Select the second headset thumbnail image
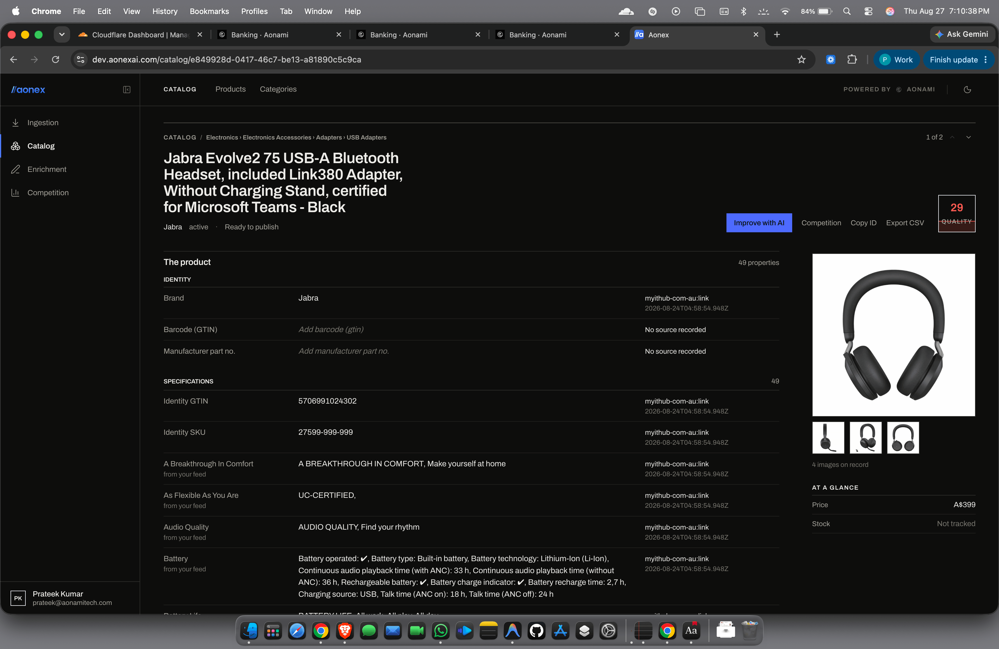 pyautogui.click(x=865, y=437)
